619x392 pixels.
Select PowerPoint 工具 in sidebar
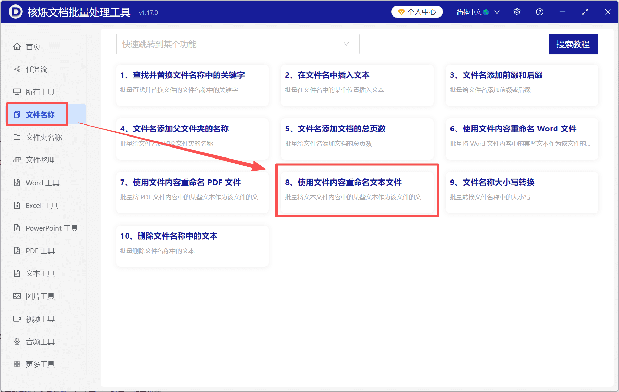tap(51, 228)
